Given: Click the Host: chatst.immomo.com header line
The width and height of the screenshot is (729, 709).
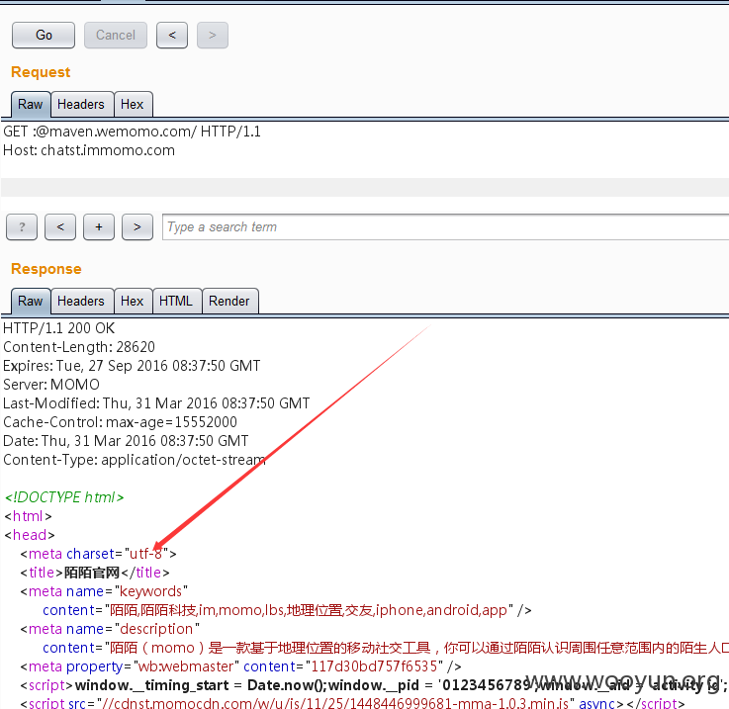Looking at the screenshot, I should click(x=89, y=150).
